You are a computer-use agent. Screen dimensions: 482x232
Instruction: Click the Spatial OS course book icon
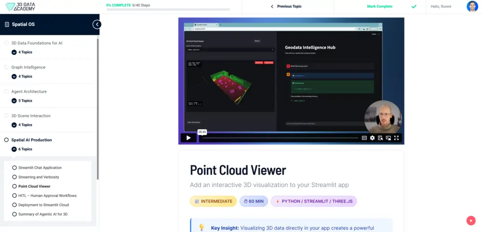[x=7, y=24]
